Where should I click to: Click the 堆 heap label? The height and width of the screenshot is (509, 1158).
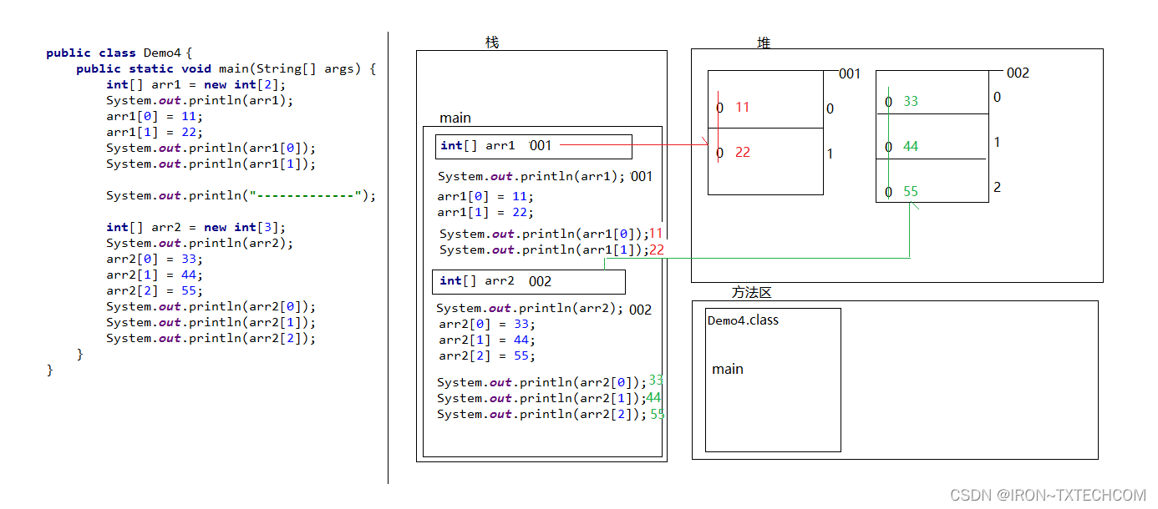coord(764,43)
